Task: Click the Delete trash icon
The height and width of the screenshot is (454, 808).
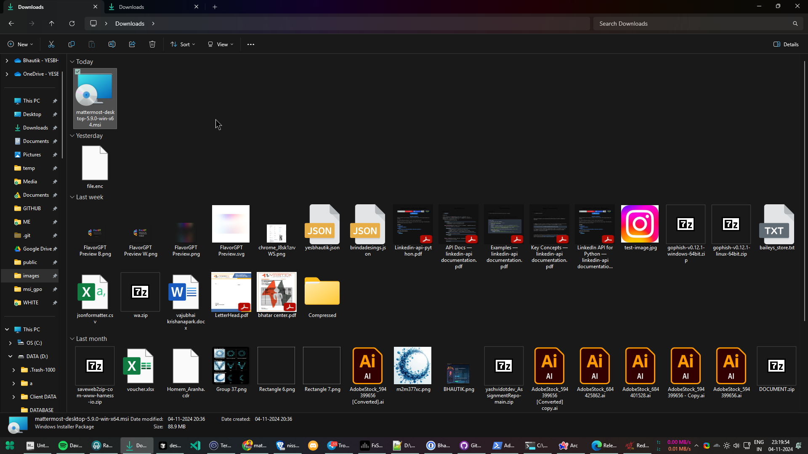Action: (x=152, y=44)
